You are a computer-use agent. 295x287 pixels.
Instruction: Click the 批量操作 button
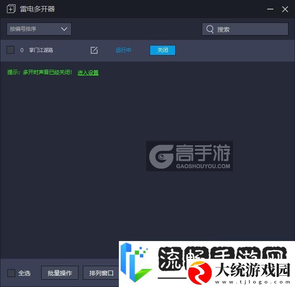pos(60,273)
